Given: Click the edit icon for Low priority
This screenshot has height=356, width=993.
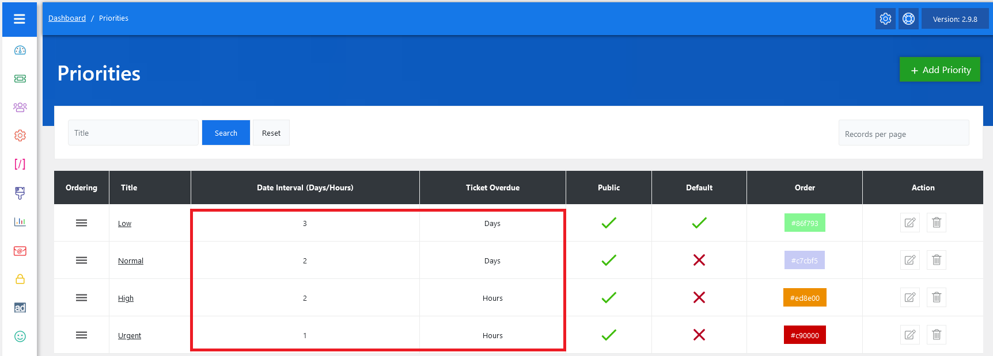Looking at the screenshot, I should click(x=909, y=223).
